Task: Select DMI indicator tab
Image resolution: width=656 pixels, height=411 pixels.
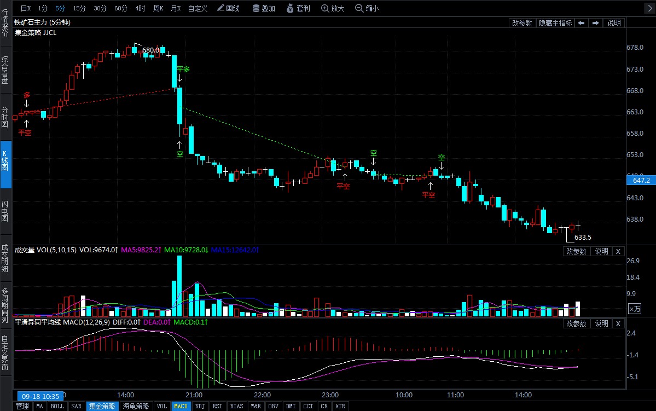Action: click(x=291, y=407)
